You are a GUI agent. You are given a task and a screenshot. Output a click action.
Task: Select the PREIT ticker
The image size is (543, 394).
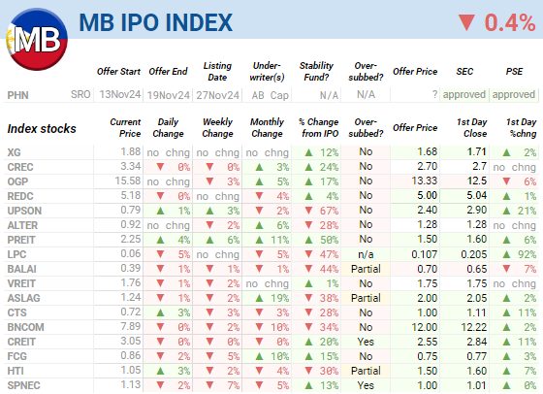point(21,240)
